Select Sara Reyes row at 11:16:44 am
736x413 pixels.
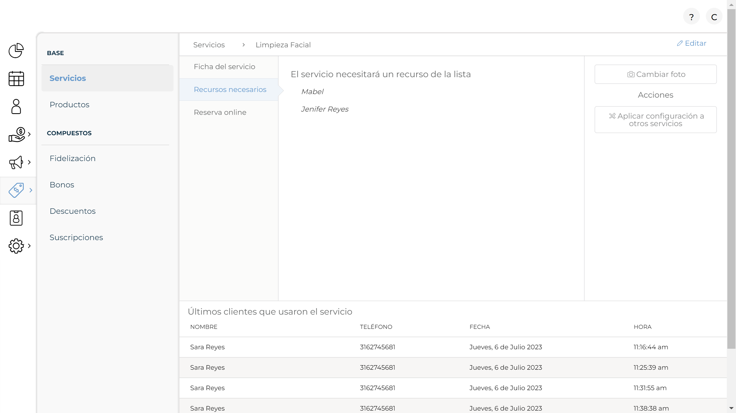(453, 347)
